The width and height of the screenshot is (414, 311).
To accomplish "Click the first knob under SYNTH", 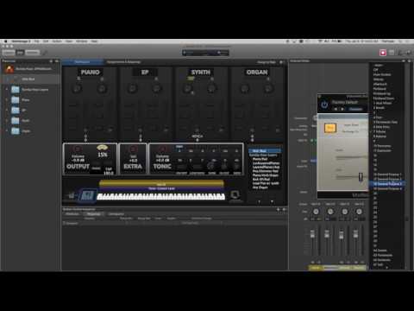I will tap(187, 88).
